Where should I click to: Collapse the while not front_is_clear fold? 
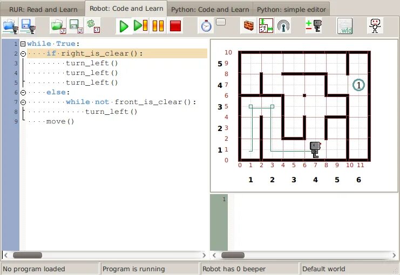point(23,102)
